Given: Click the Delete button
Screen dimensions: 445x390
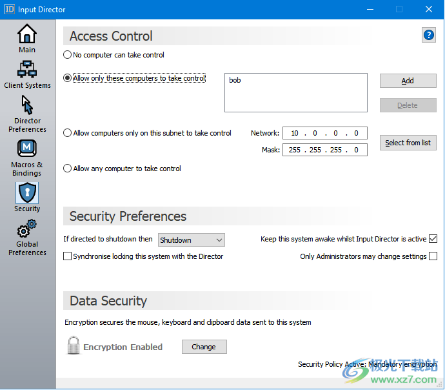Looking at the screenshot, I should (x=408, y=105).
